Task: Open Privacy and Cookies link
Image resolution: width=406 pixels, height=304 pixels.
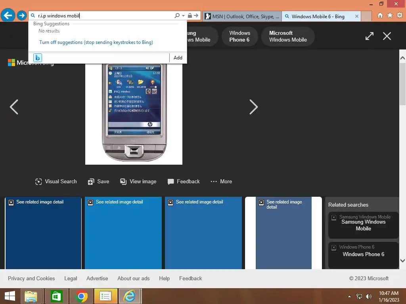Action: pos(31,278)
